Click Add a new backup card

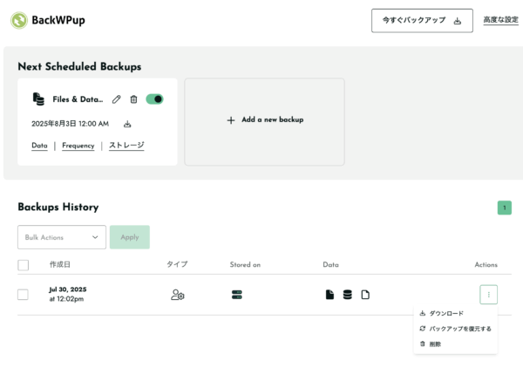pos(264,120)
